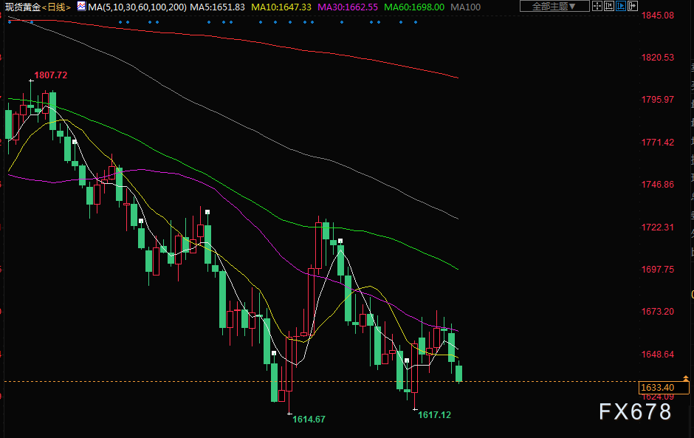Image resolution: width=694 pixels, height=438 pixels.
Task: Click the 1845.08 price axis label
Action: click(657, 15)
